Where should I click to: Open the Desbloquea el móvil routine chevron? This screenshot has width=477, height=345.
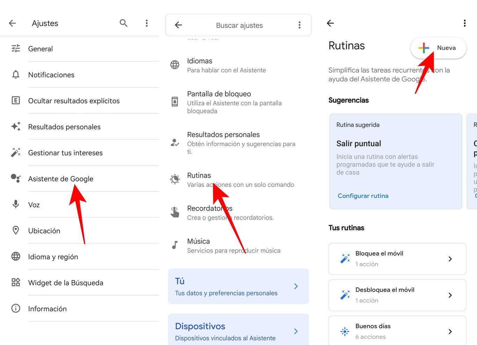click(x=450, y=295)
